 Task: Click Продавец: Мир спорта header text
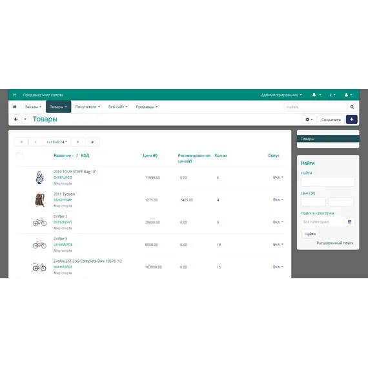pyautogui.click(x=43, y=95)
